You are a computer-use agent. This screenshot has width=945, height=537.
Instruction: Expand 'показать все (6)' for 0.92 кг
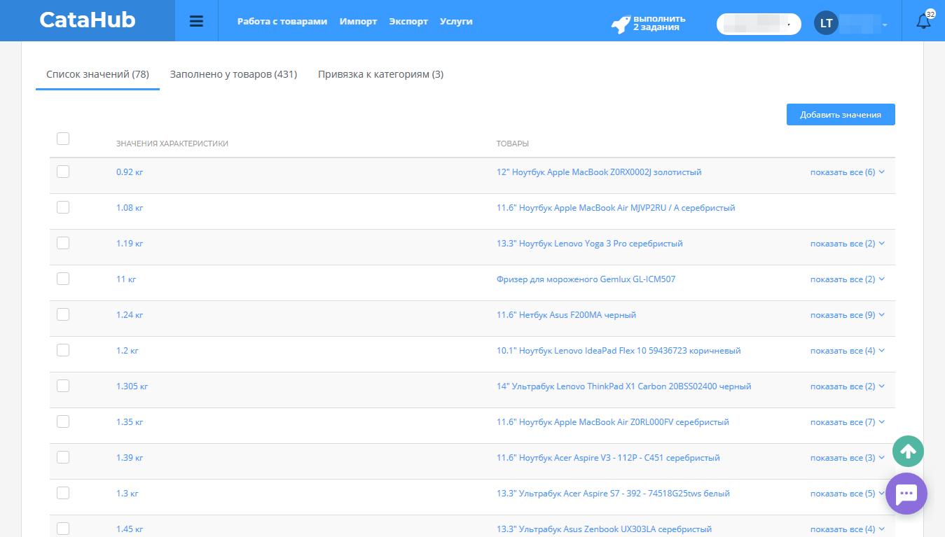(848, 172)
